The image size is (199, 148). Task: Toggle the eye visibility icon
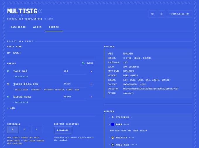152,14
